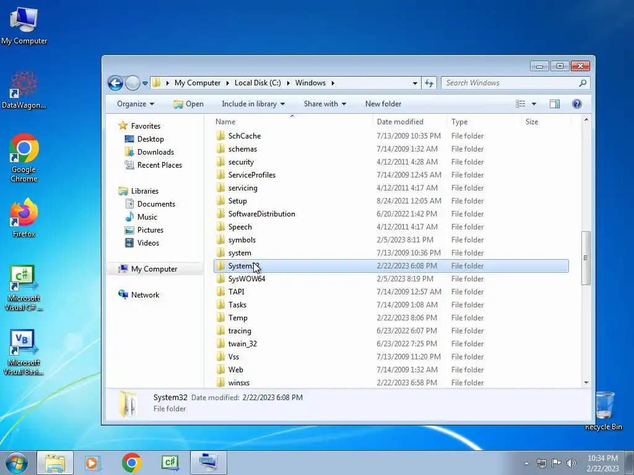
Task: Select My Computer in navigation pane
Action: 155,269
